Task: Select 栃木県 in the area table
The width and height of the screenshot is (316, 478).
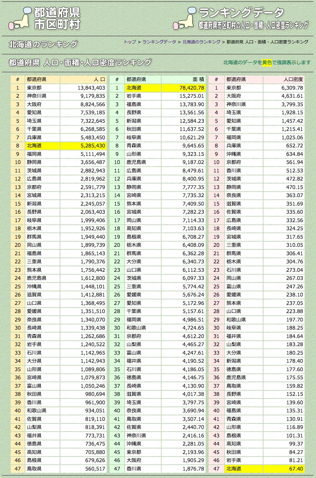Action: click(x=134, y=245)
